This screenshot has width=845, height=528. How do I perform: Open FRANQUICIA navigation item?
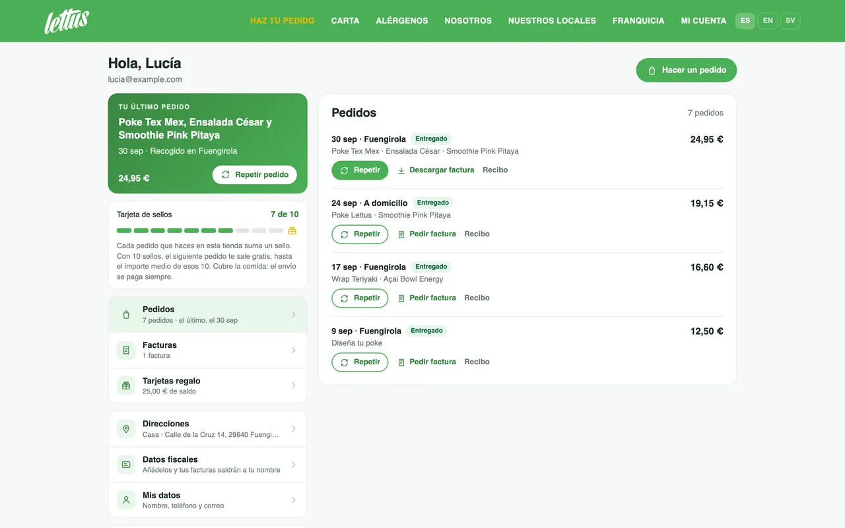tap(638, 21)
